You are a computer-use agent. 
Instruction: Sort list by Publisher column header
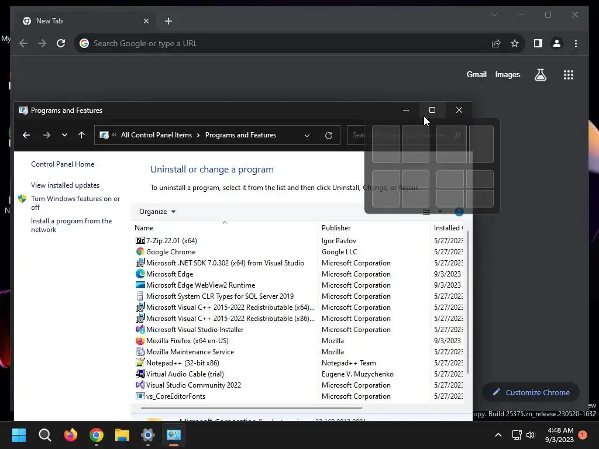coord(374,228)
